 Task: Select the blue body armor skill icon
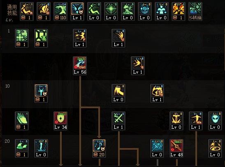point(162,9)
